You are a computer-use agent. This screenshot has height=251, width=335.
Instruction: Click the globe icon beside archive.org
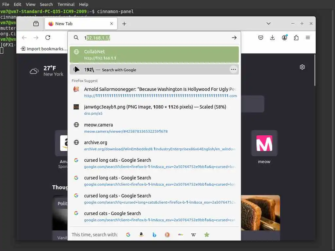[x=76, y=142]
